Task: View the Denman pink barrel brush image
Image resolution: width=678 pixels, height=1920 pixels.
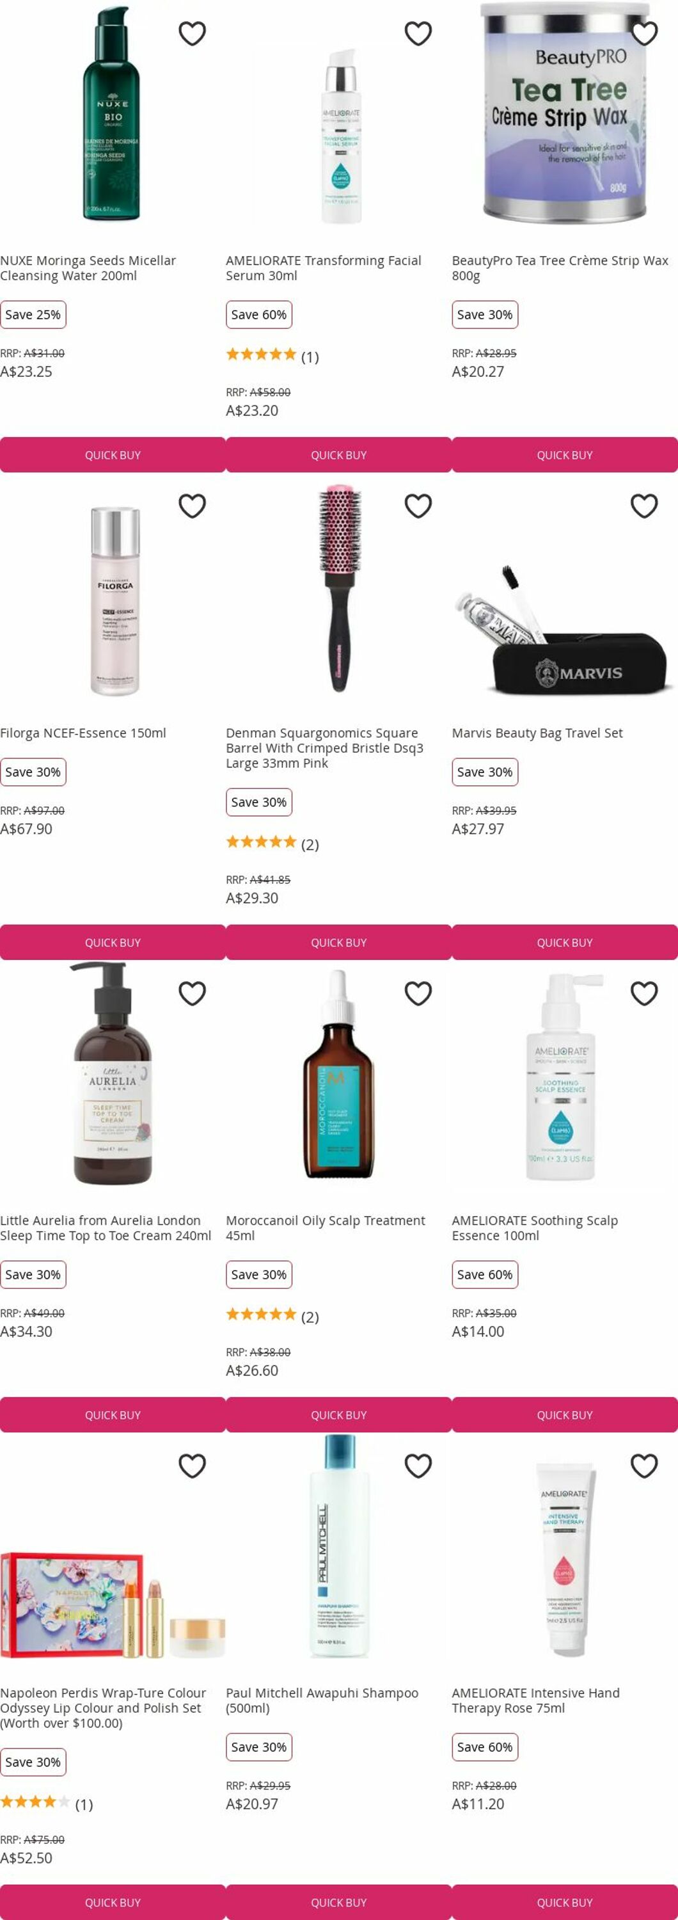Action: click(339, 589)
